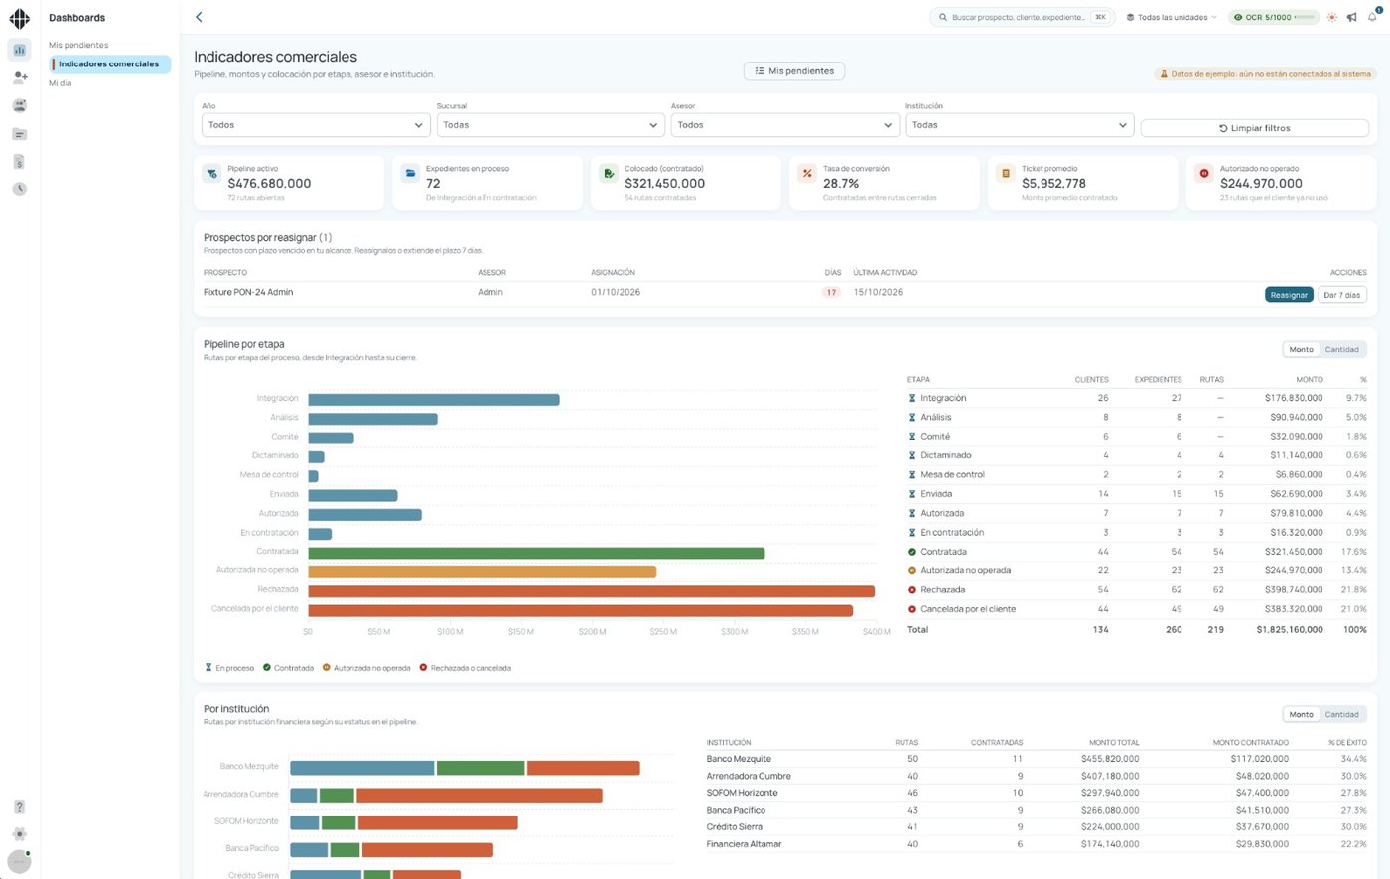This screenshot has height=879, width=1390.
Task: Open Mi día in the sidebar
Action: click(x=61, y=83)
